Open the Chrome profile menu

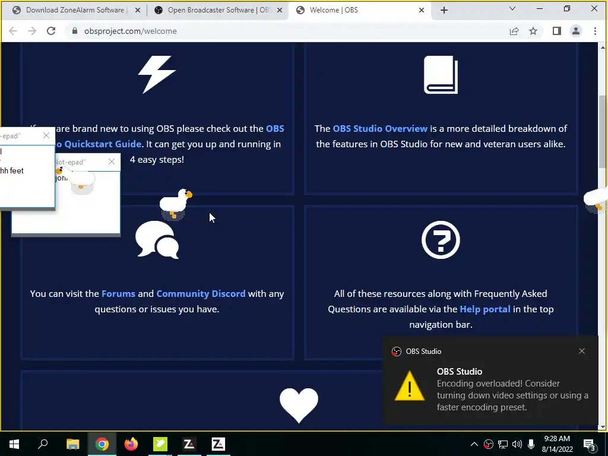(576, 31)
